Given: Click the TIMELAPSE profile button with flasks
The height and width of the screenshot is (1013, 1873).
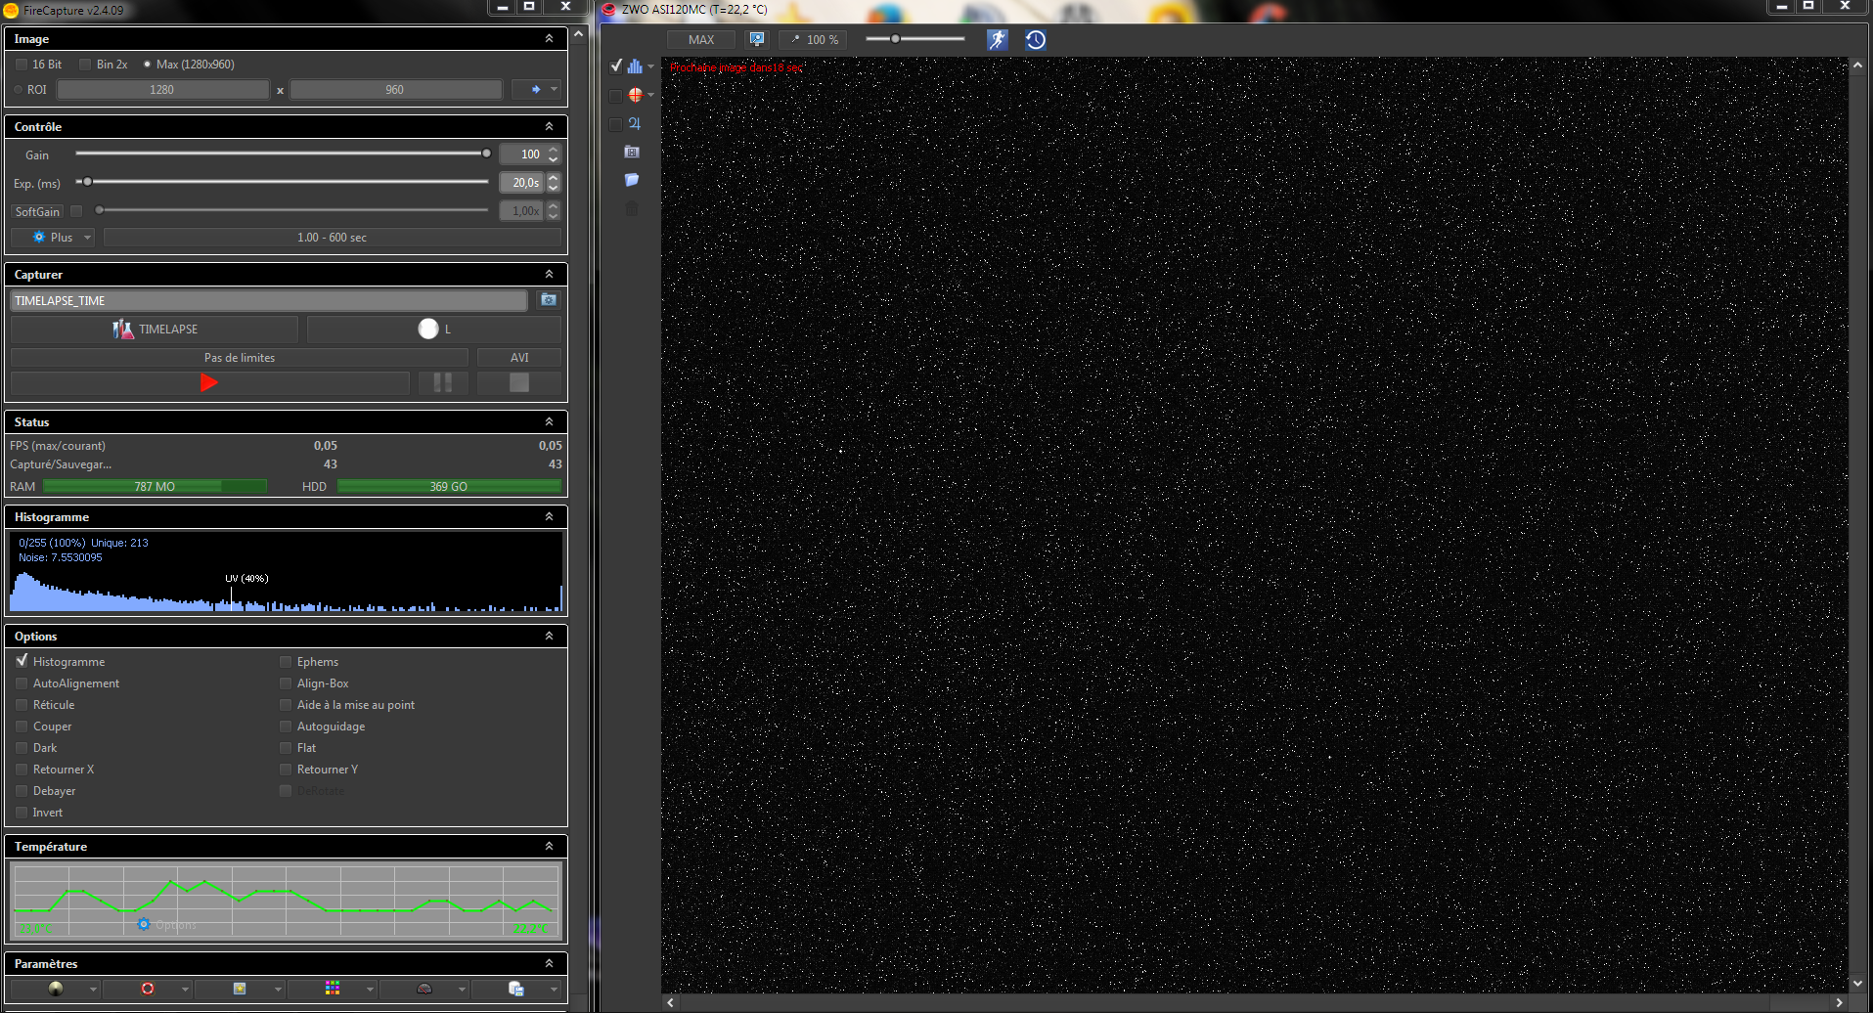Looking at the screenshot, I should tap(155, 330).
